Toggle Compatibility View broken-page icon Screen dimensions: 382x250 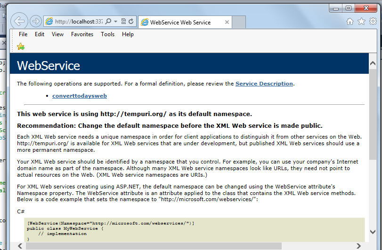pos(123,21)
